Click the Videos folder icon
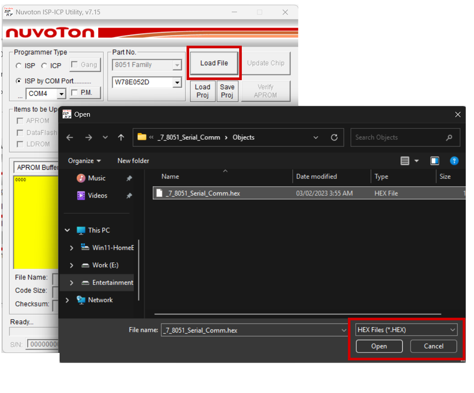The image size is (474, 393). click(81, 196)
